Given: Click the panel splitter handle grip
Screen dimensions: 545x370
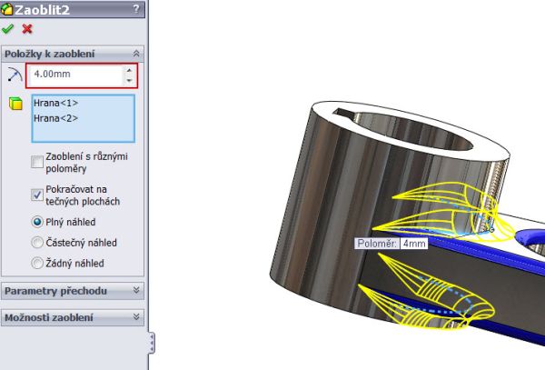Looking at the screenshot, I should coord(151,343).
